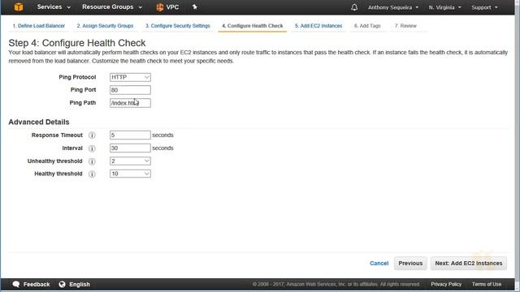Screen dimensions: 520x292
Task: Click the Unhealthy threshold info icon
Action: pyautogui.click(x=92, y=161)
